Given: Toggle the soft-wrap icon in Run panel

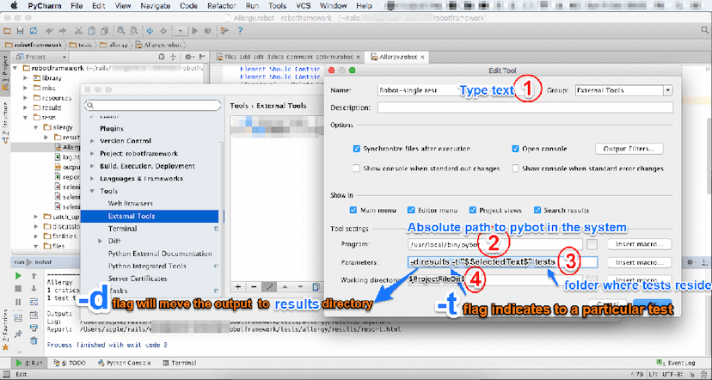Looking at the screenshot, I should tap(34, 302).
